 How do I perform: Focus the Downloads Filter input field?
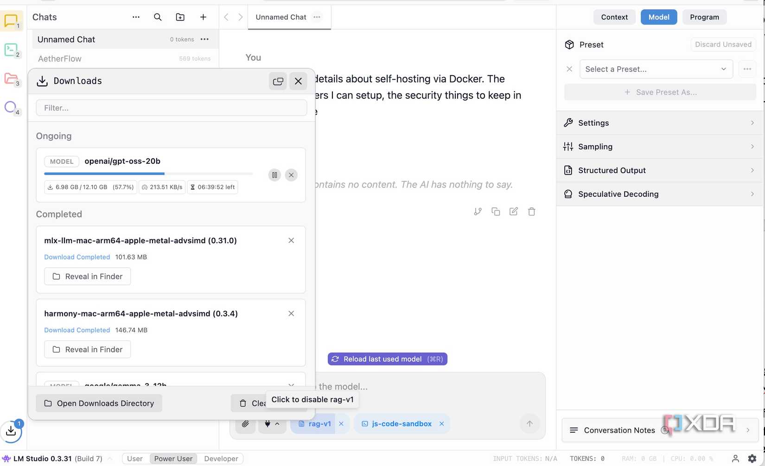[172, 108]
